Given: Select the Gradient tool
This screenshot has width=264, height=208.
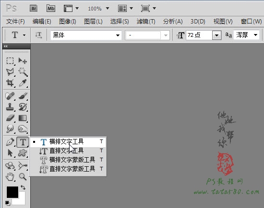Looking at the screenshot, I should pos(23,118).
